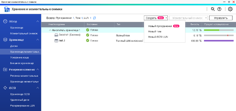236x111 pixels.
Task: Choose Новый том from the menu
Action: click(x=155, y=31)
